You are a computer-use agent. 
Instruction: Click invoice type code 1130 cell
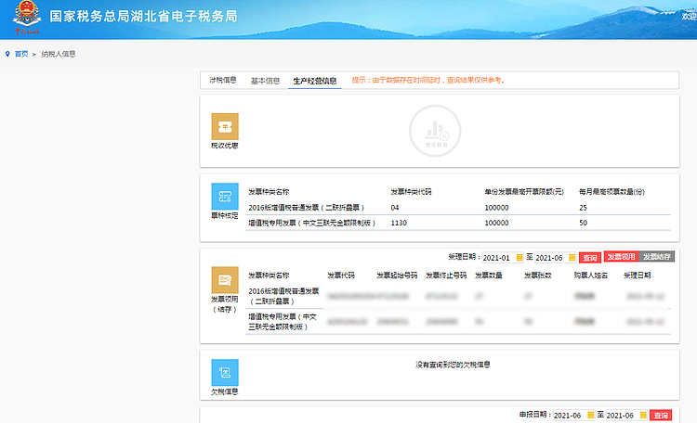coord(399,223)
